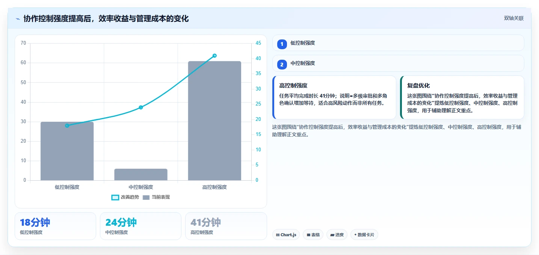Click the 改善趋势 legend color swatch
539x255 pixels.
point(115,197)
